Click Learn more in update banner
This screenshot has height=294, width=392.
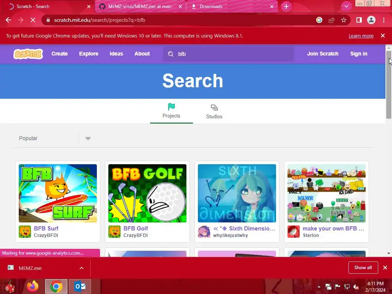(x=361, y=36)
